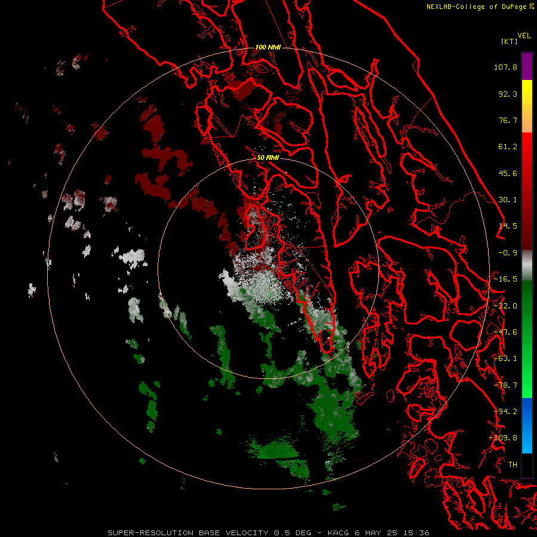
Task: Click the purple top segment of color bar
Action: point(527,66)
